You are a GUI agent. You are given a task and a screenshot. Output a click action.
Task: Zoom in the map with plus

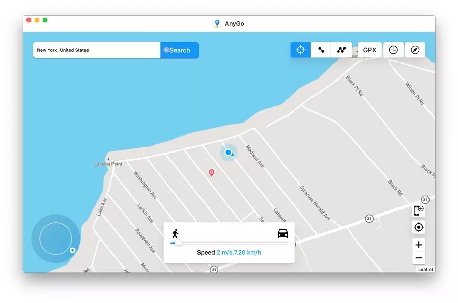[418, 245]
